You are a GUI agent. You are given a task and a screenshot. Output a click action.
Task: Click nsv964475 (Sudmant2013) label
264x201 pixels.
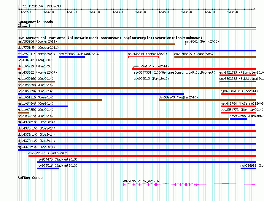[x=57, y=159]
